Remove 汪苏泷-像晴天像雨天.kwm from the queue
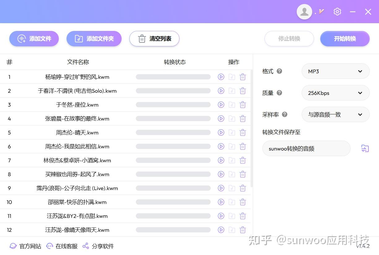Image resolution: width=379 pixels, height=255 pixels. [x=243, y=230]
